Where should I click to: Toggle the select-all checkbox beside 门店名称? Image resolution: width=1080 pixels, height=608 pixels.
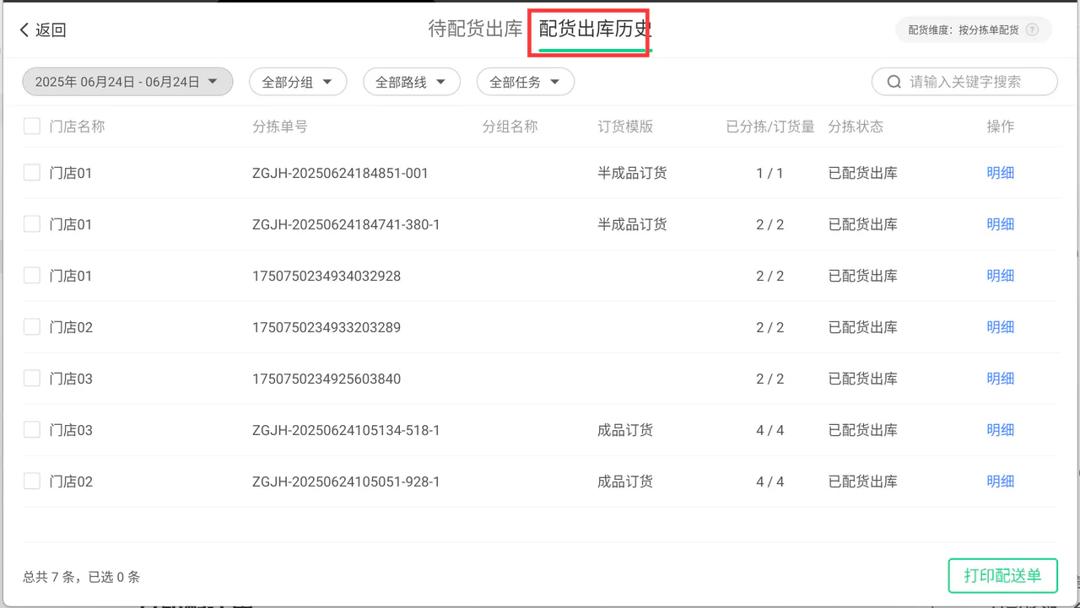(32, 126)
